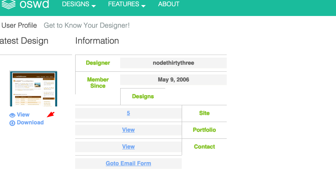
Task: Expand the DESIGNS dropdown arrow
Action: click(x=94, y=6)
